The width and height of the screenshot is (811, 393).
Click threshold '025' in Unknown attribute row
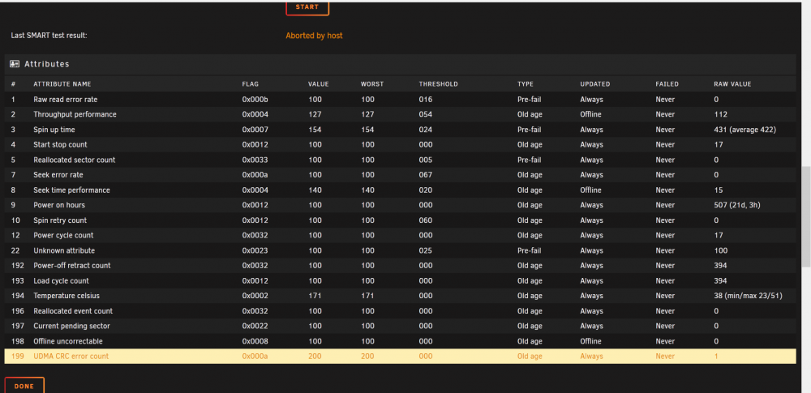coord(426,250)
